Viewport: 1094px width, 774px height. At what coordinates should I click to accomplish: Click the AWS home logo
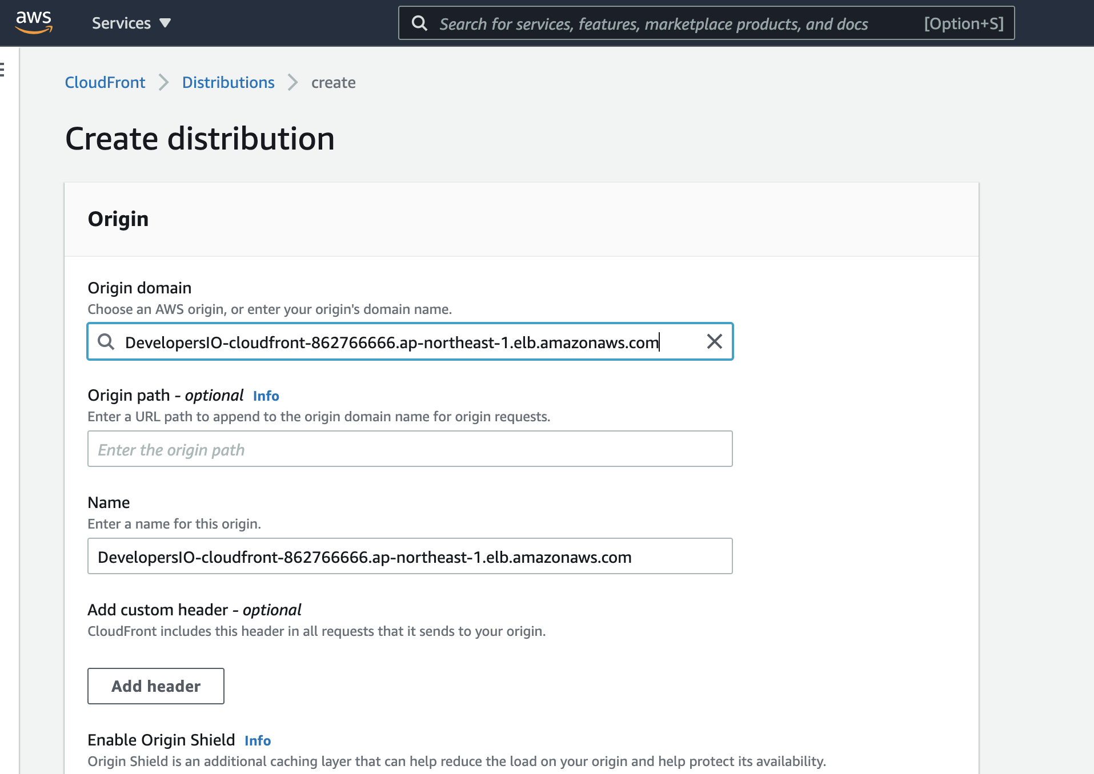click(34, 22)
